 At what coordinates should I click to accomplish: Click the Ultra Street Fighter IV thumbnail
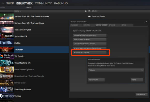(7, 70)
